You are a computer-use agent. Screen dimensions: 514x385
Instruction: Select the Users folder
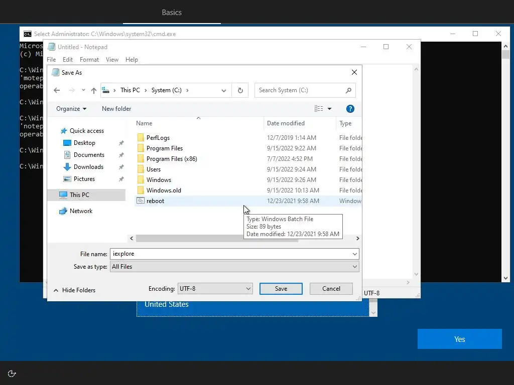pyautogui.click(x=154, y=169)
